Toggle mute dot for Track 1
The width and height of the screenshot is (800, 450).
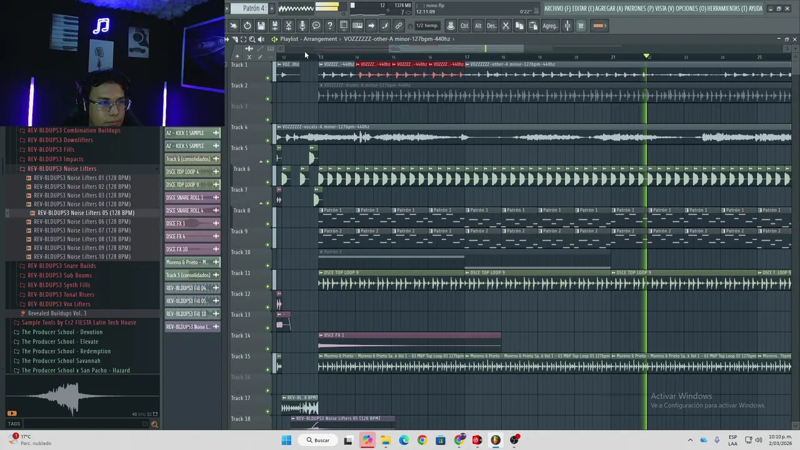[x=268, y=78]
